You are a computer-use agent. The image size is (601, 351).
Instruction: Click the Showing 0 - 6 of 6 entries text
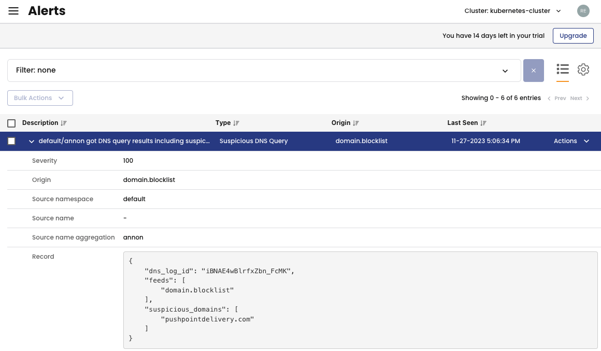coord(501,98)
